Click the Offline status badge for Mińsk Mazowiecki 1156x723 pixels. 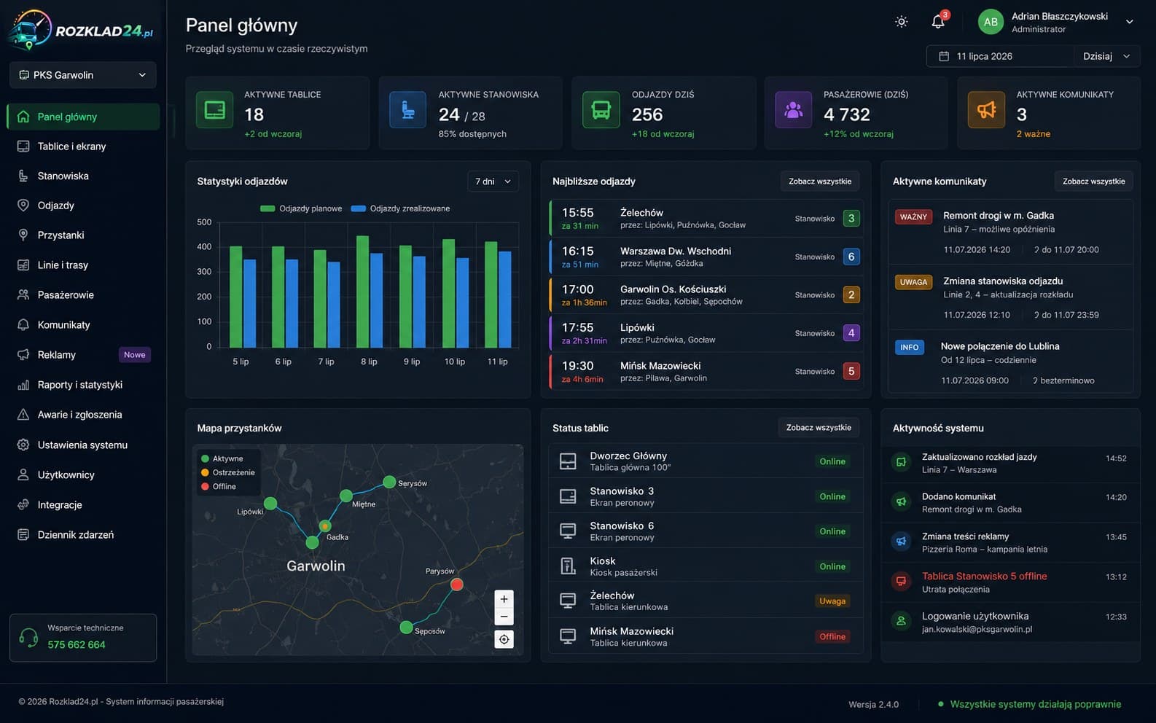tap(832, 636)
